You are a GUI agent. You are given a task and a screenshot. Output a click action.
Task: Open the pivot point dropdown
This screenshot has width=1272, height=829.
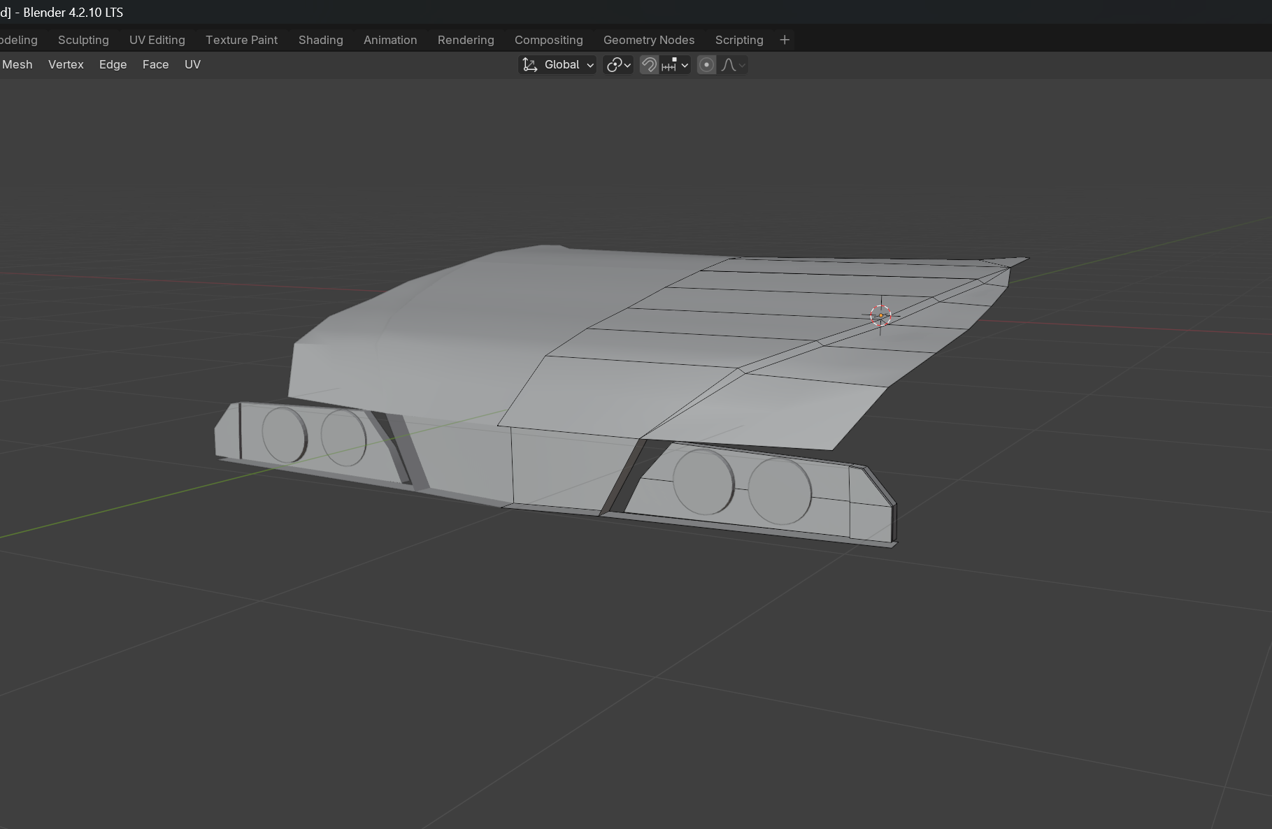coord(618,65)
